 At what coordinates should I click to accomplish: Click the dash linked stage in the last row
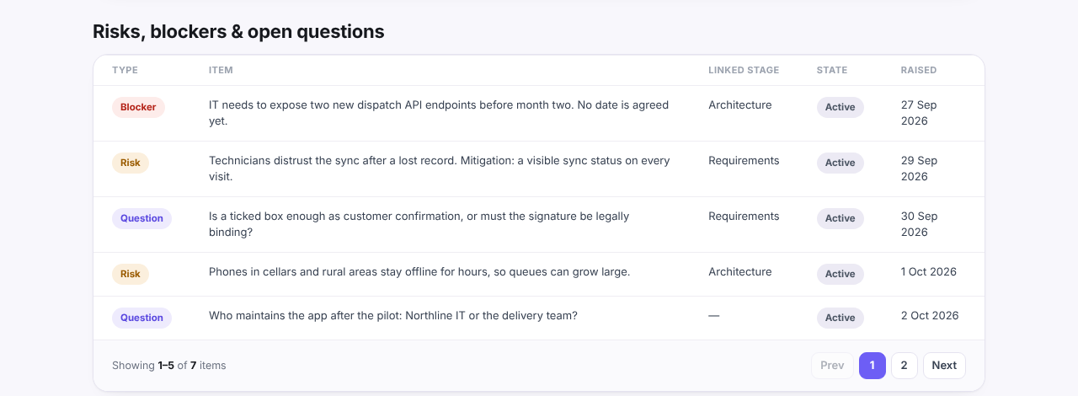[x=714, y=315]
